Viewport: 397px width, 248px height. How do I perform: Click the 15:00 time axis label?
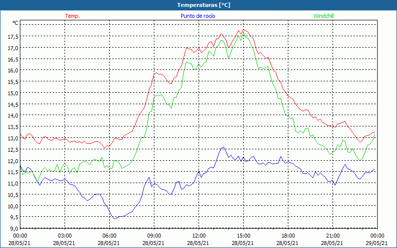(243, 236)
